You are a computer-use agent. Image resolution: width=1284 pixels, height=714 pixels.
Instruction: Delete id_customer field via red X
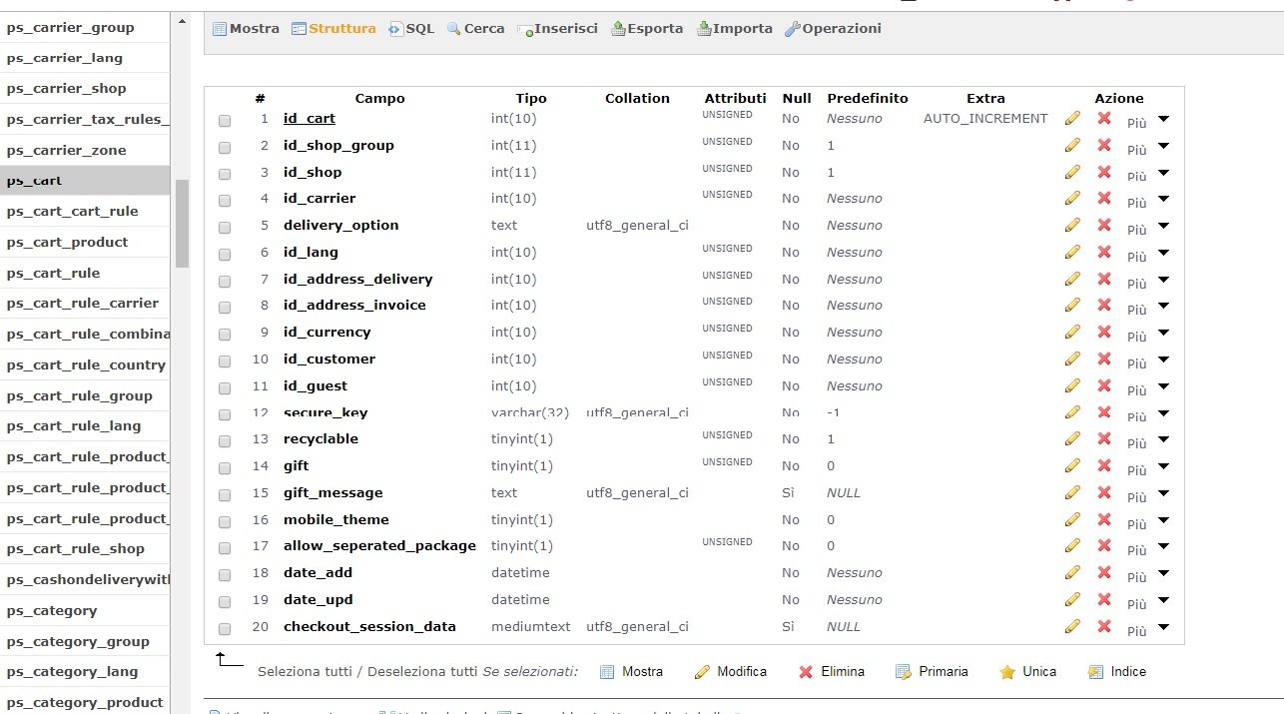pos(1104,358)
